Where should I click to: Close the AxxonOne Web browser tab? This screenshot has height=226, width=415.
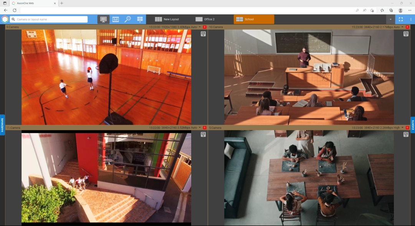(55, 3)
